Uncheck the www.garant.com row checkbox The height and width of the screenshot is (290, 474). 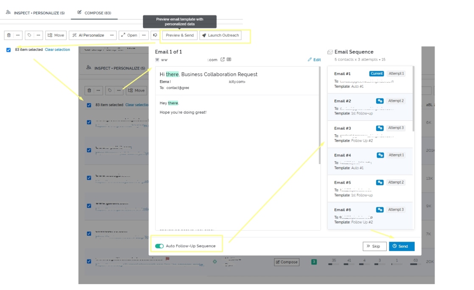89,206
